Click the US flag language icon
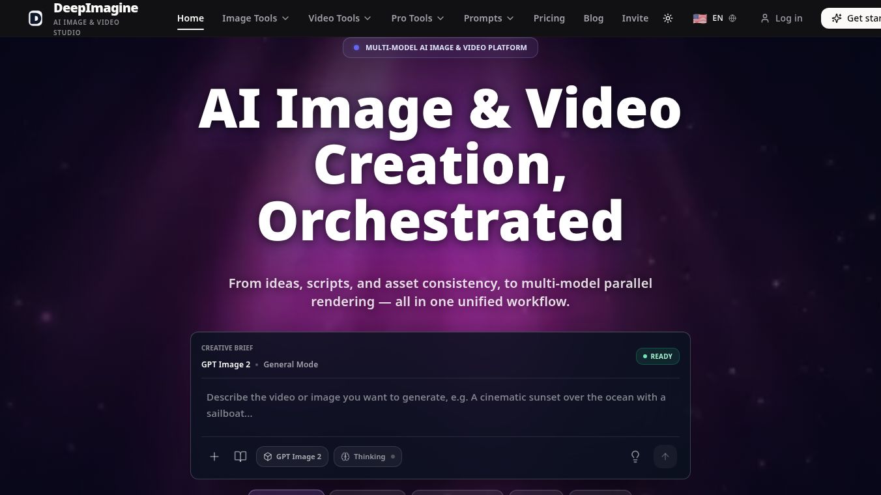The height and width of the screenshot is (495, 881). click(700, 18)
